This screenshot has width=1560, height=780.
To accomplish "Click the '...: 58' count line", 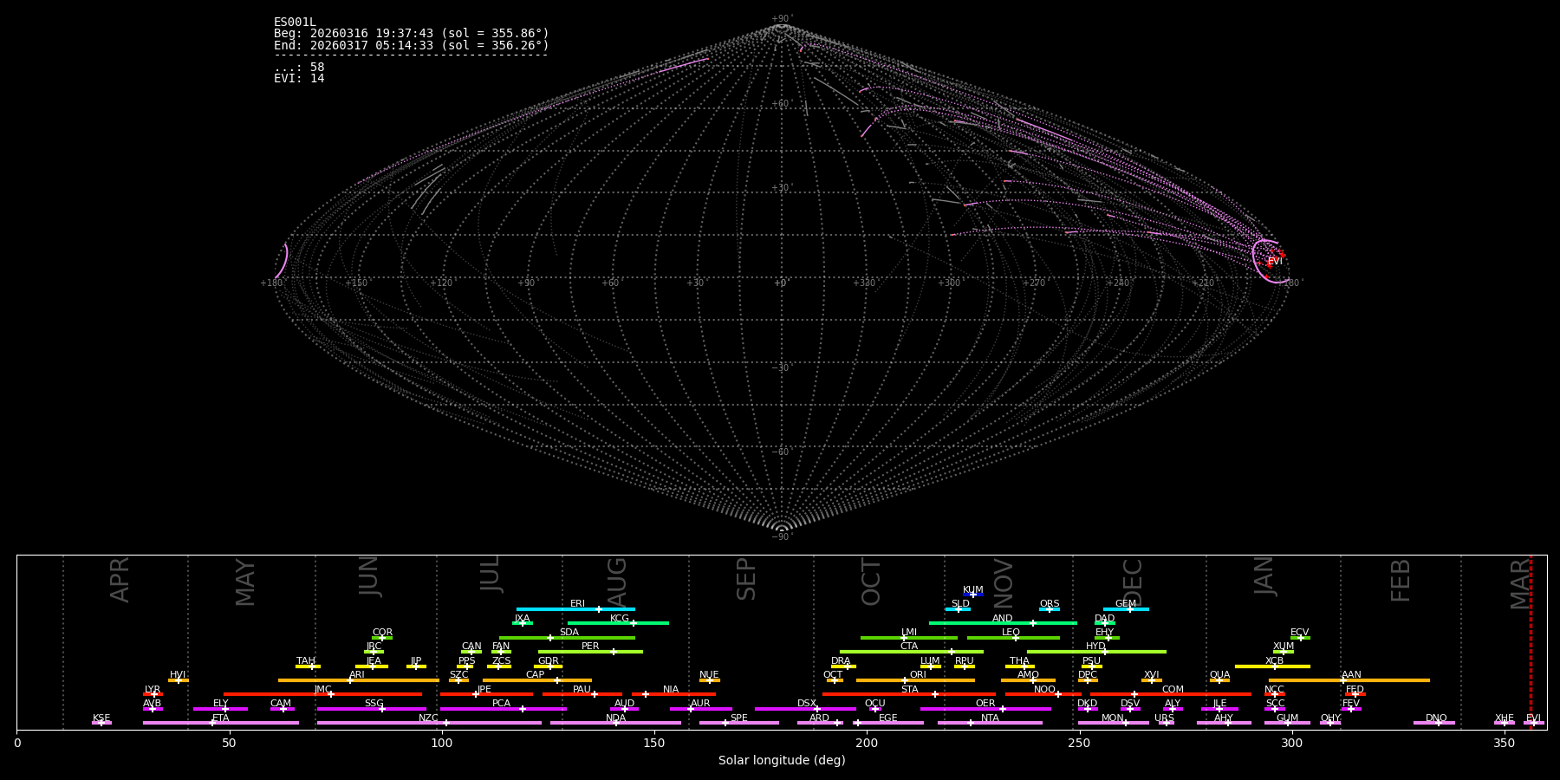I will 299,68.
